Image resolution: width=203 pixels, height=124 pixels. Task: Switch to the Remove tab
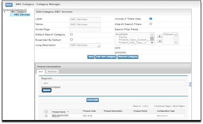click(x=52, y=72)
